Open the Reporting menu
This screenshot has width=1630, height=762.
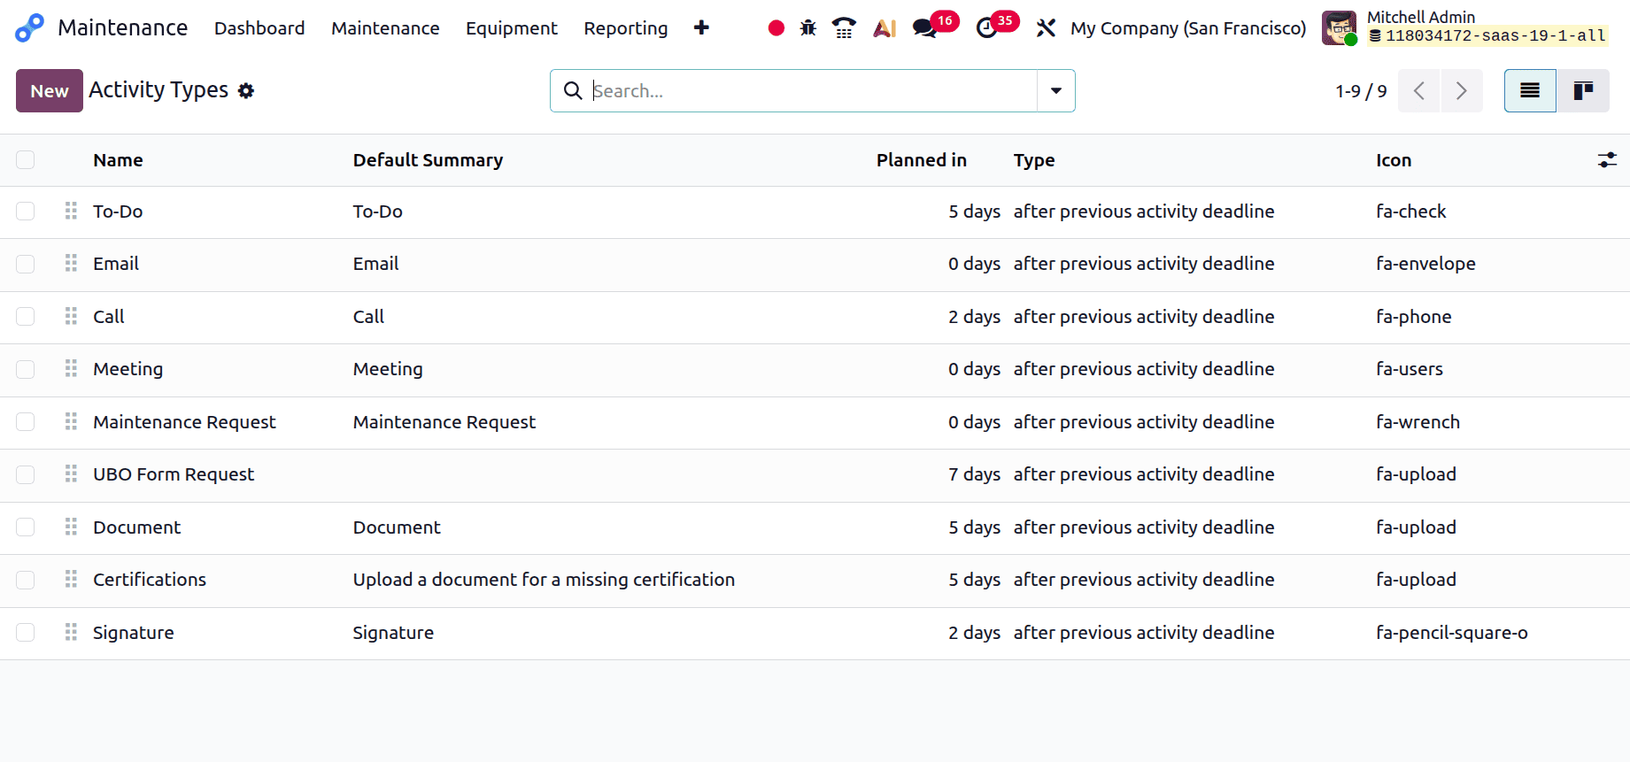coord(626,28)
